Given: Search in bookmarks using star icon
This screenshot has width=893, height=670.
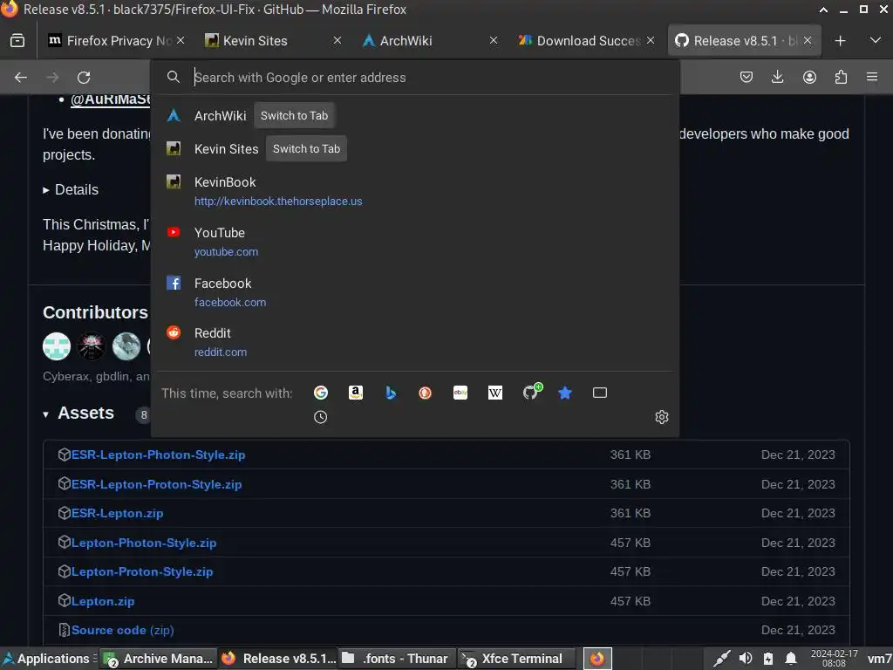Looking at the screenshot, I should [x=565, y=393].
